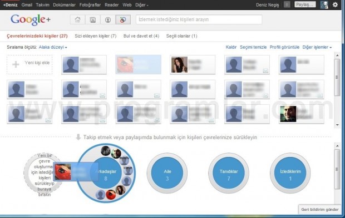The width and height of the screenshot is (345, 218).
Task: Open Reader from top bar
Action: (x=111, y=5)
